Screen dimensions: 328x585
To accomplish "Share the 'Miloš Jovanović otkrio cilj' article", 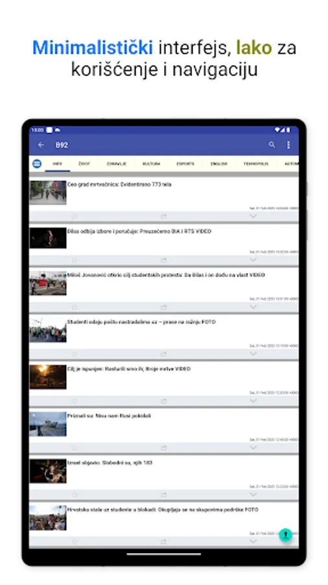I will [163, 307].
